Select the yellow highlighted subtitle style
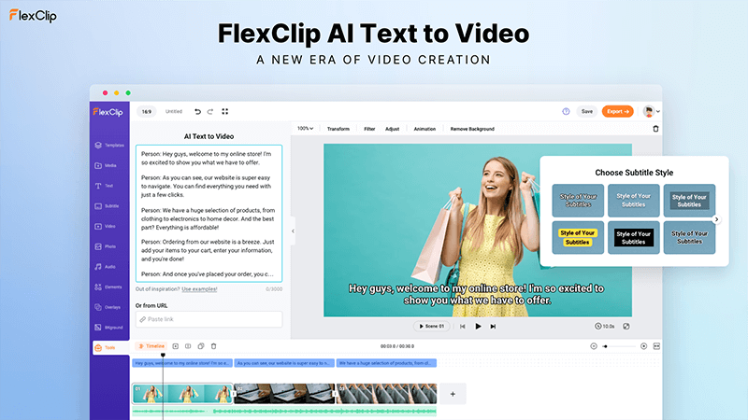Image resolution: width=748 pixels, height=420 pixels. (x=579, y=237)
